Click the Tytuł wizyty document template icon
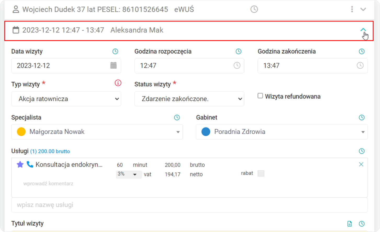 point(350,224)
